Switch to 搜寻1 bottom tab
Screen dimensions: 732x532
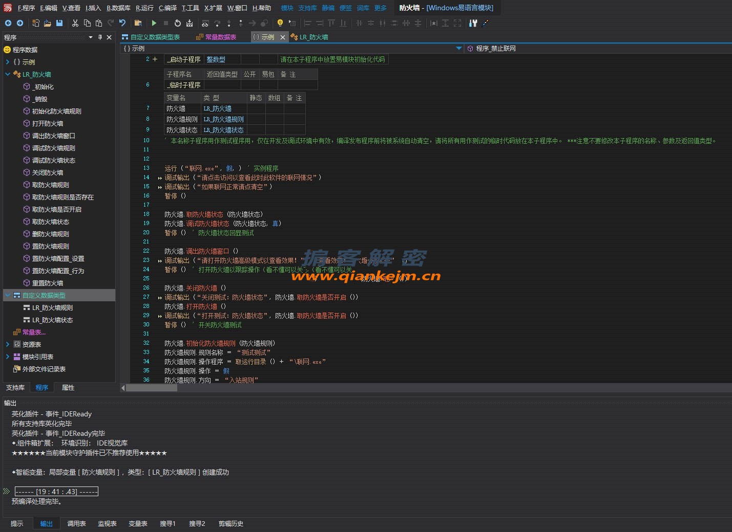(168, 524)
